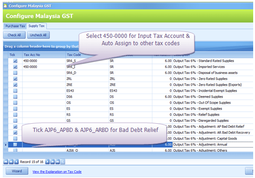The width and height of the screenshot is (255, 178).
Task: Untick the AR Bad Debt Recovery row checkbox
Action: pyautogui.click(x=15, y=133)
